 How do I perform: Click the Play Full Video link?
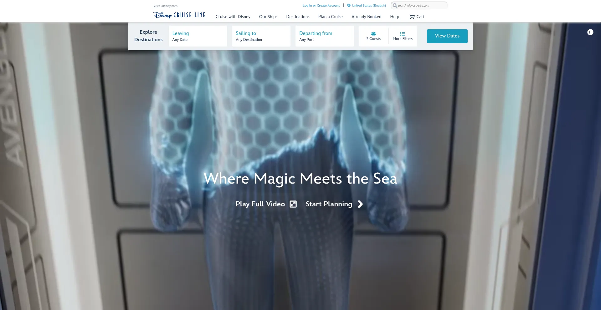point(260,204)
